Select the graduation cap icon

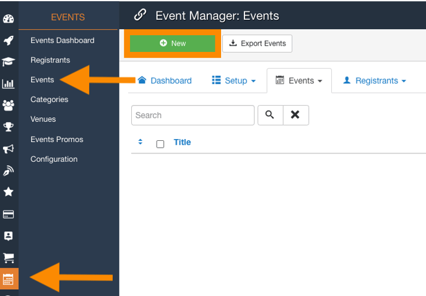coord(9,62)
